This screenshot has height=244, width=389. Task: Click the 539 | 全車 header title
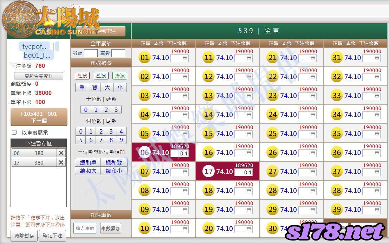pos(259,31)
